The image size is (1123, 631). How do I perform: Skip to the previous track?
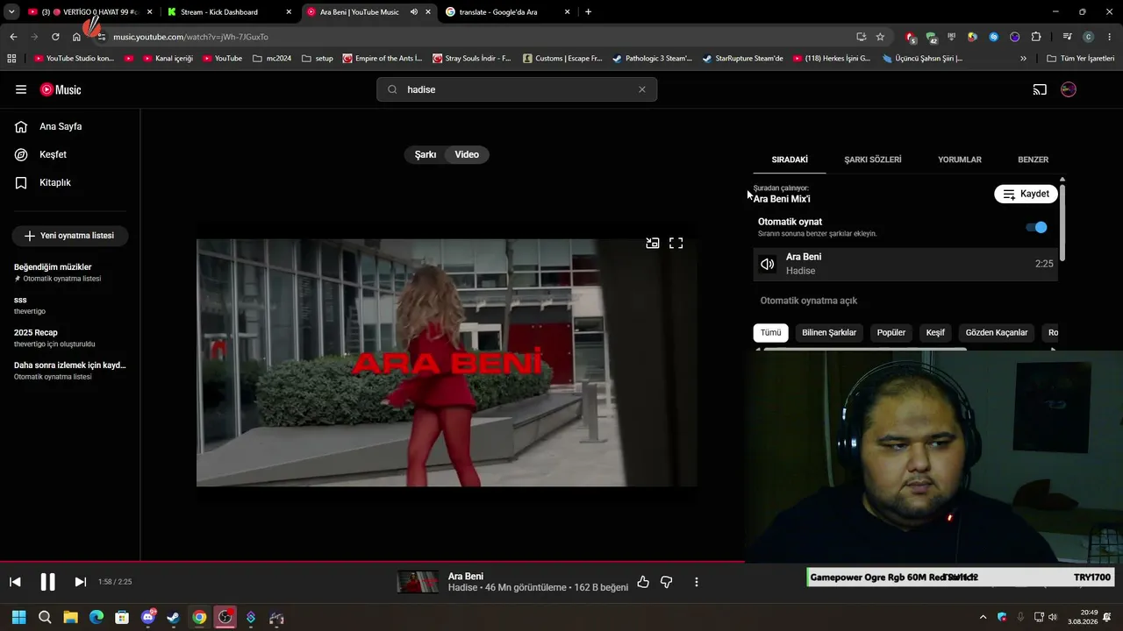point(15,582)
